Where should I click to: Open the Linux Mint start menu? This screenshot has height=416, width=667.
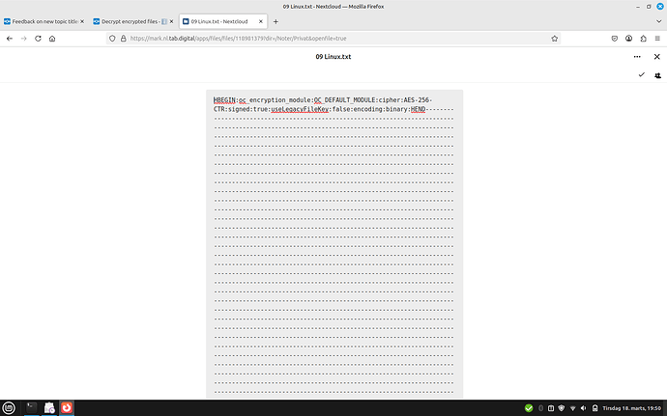(9, 407)
